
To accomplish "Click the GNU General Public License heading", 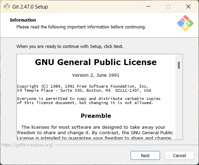I will coord(96,62).
